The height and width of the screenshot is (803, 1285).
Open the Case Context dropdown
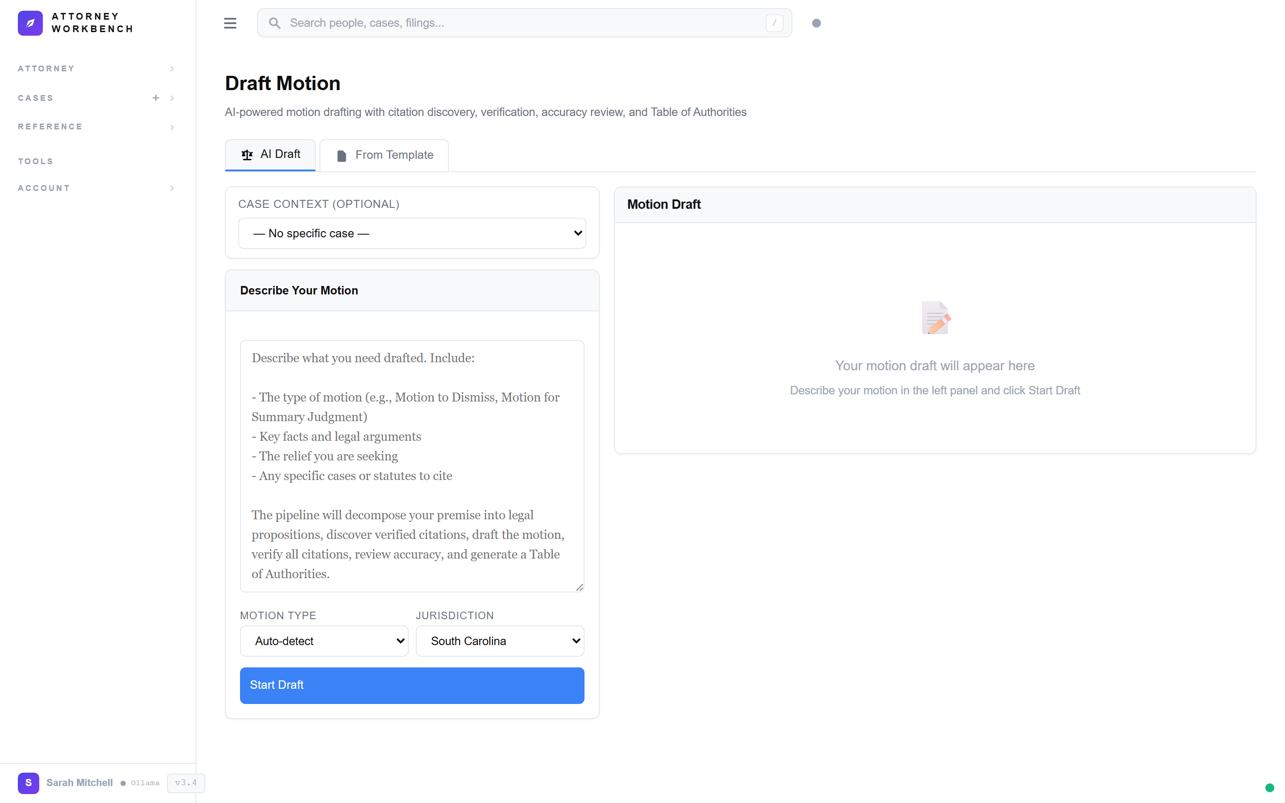coord(411,233)
